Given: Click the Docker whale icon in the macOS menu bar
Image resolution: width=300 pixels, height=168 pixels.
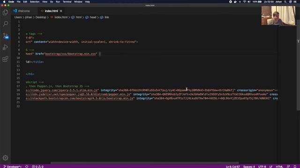Looking at the screenshot, I should tap(235, 2).
